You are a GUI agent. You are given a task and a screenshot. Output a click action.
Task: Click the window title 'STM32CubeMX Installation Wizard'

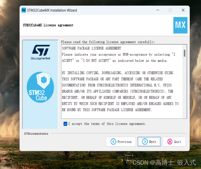tap(52, 10)
